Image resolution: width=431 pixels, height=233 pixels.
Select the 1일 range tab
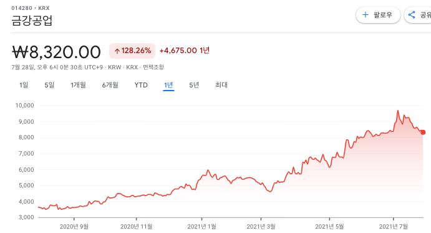click(x=24, y=85)
